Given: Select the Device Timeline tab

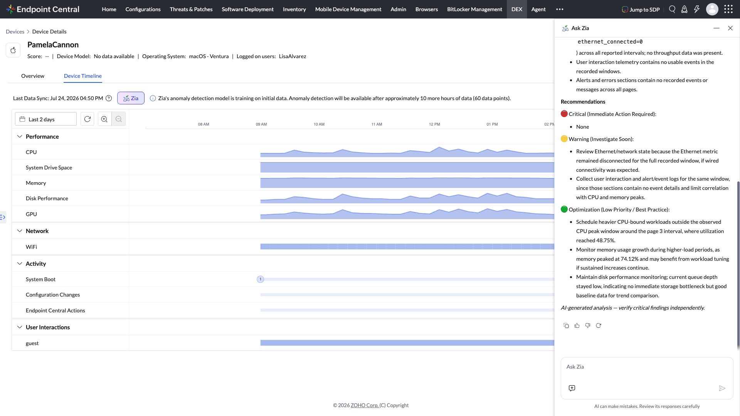Looking at the screenshot, I should tap(83, 76).
